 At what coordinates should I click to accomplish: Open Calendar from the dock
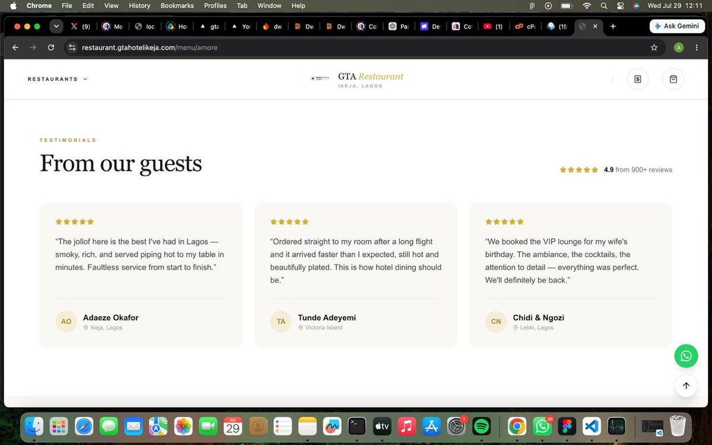233,425
